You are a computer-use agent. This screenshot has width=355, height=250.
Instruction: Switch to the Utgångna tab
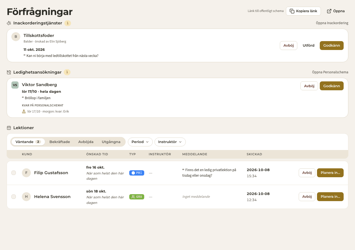pyautogui.click(x=111, y=142)
